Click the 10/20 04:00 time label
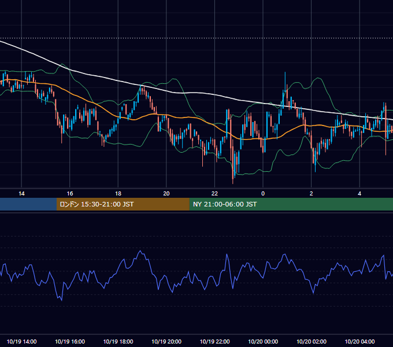 pyautogui.click(x=359, y=341)
